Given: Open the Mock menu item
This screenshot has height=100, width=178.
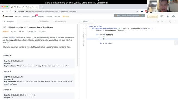Looking at the screenshot, I should tap(34, 16).
